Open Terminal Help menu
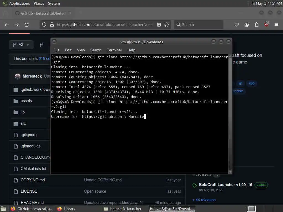This screenshot has height=212, width=283. 131,50
